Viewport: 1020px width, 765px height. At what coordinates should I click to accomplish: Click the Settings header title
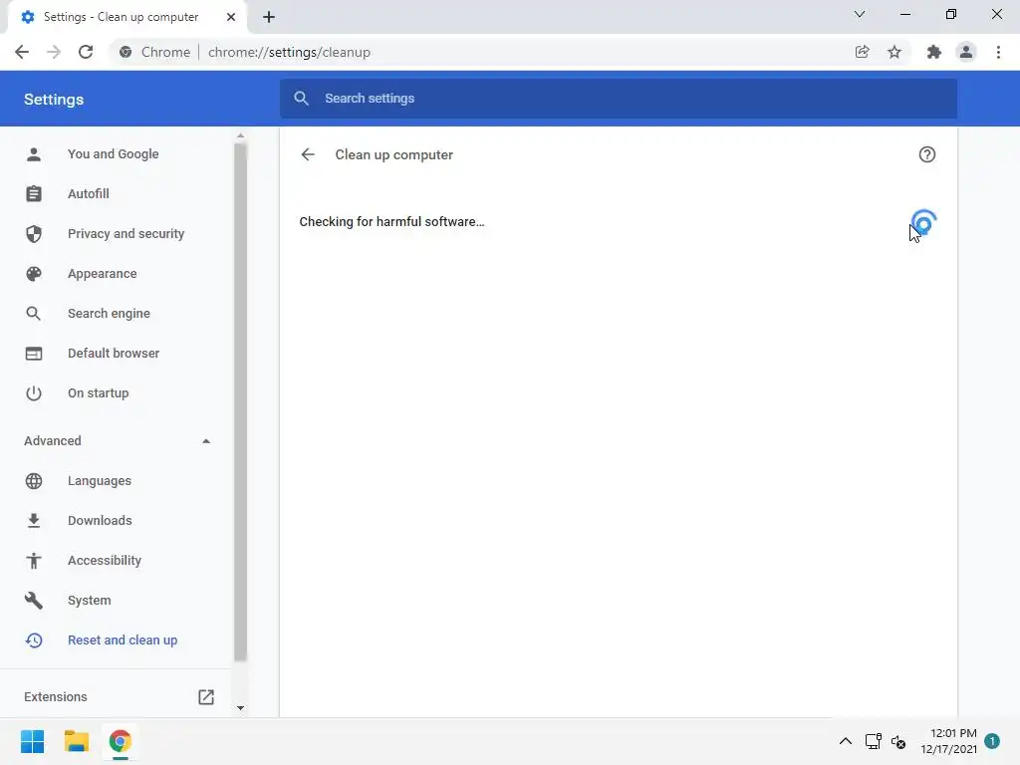(54, 100)
